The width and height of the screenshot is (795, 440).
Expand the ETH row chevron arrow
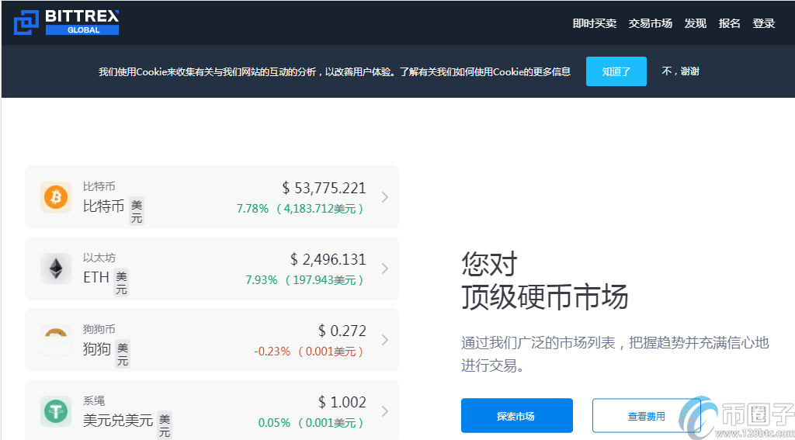(384, 269)
